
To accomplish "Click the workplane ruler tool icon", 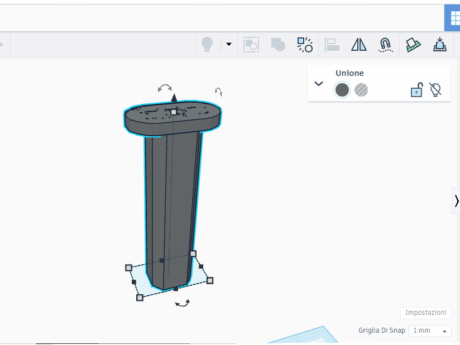I will tap(413, 45).
